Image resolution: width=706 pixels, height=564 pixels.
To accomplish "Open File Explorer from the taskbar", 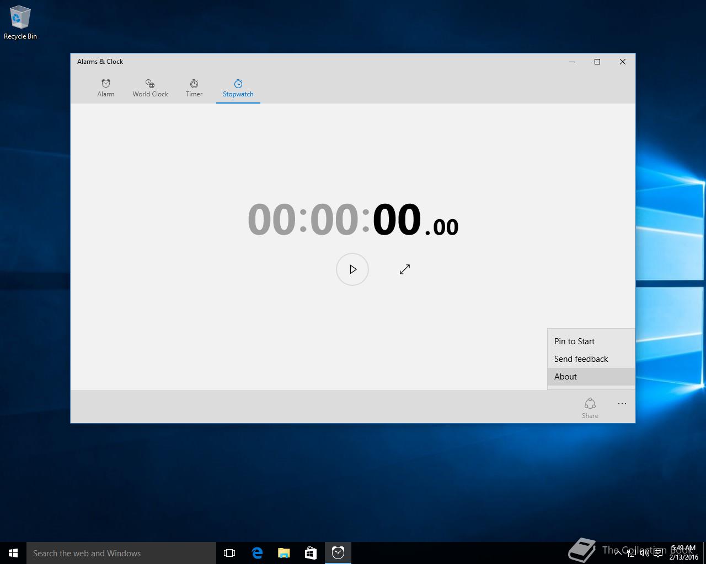I will 284,553.
